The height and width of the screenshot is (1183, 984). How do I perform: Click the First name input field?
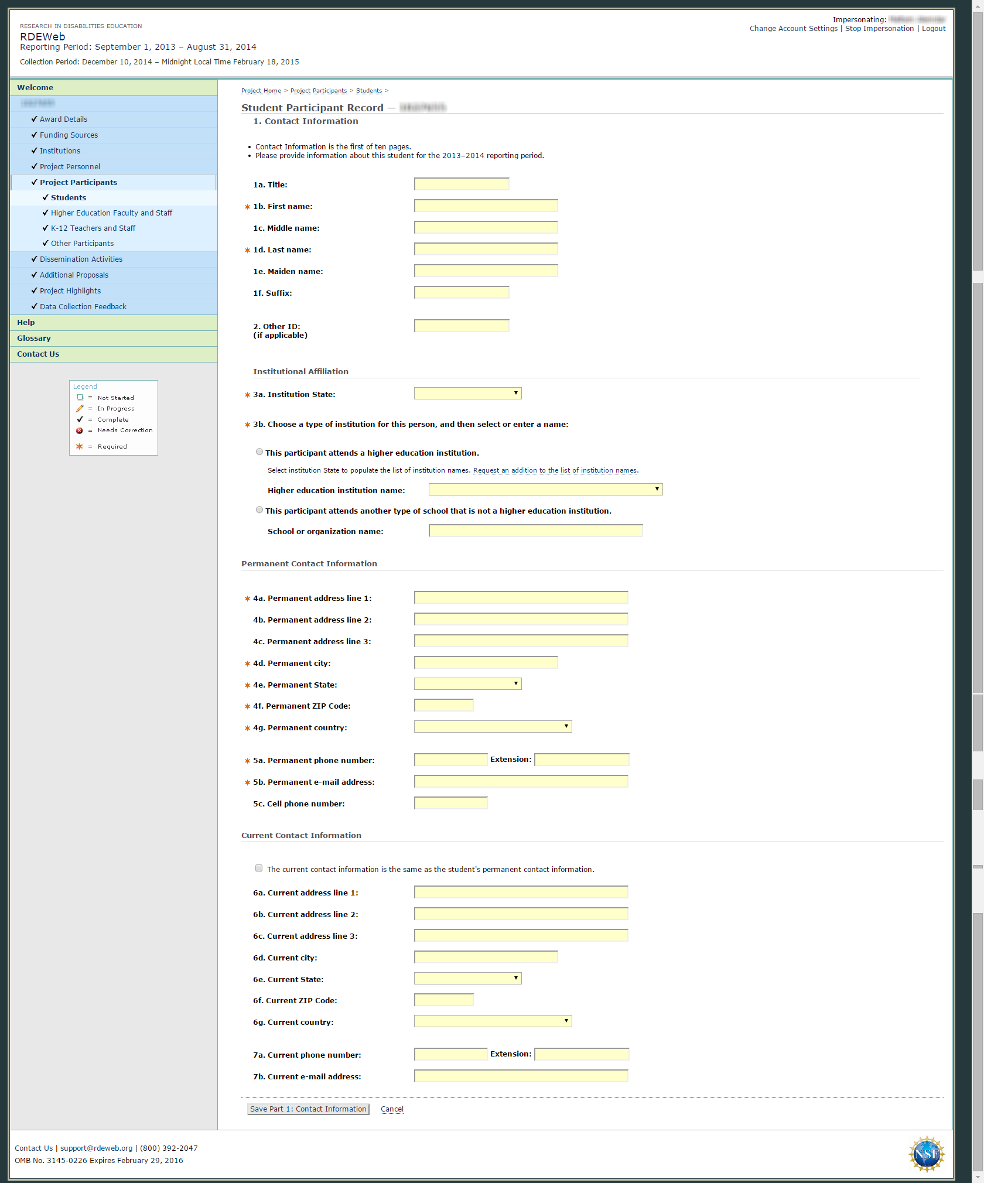pyautogui.click(x=486, y=206)
